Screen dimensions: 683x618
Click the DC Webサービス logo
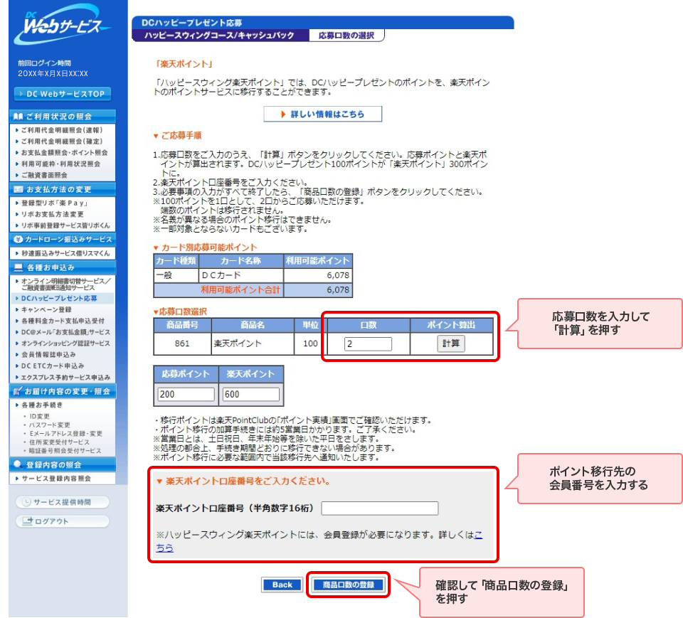(65, 28)
